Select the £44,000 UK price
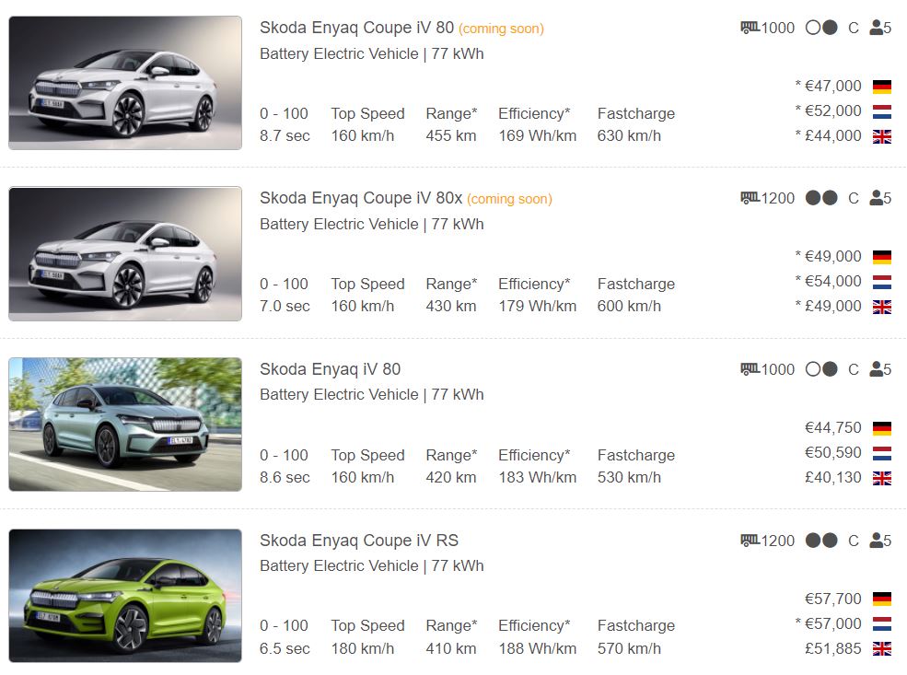Image resolution: width=907 pixels, height=675 pixels. [x=832, y=136]
